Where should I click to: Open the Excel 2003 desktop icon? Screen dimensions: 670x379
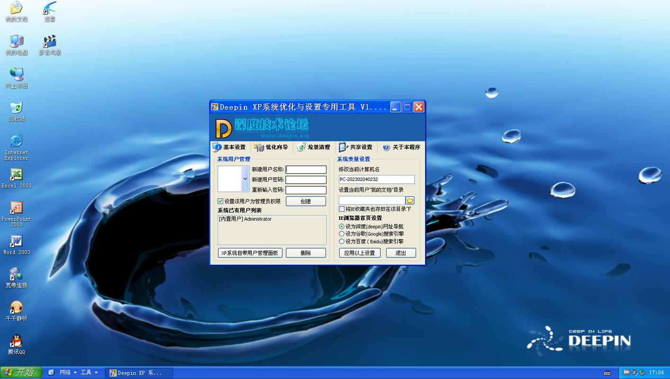[17, 175]
